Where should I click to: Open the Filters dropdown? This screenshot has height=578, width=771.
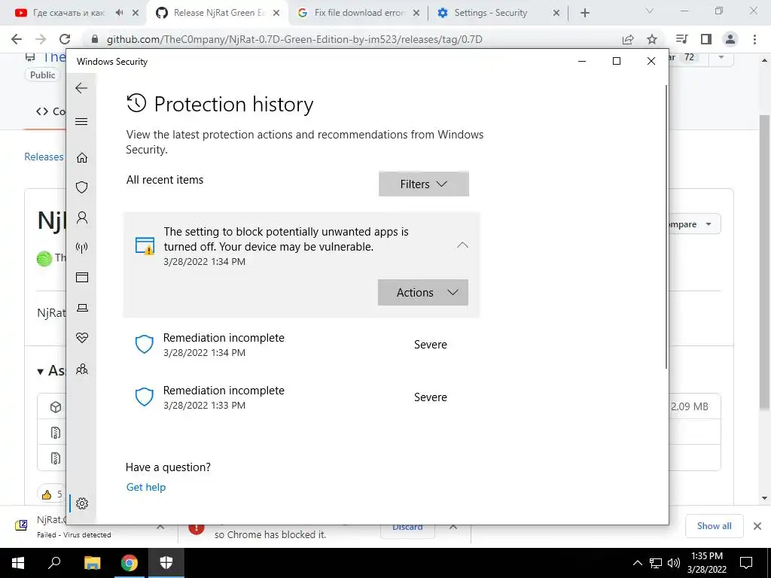coord(423,184)
